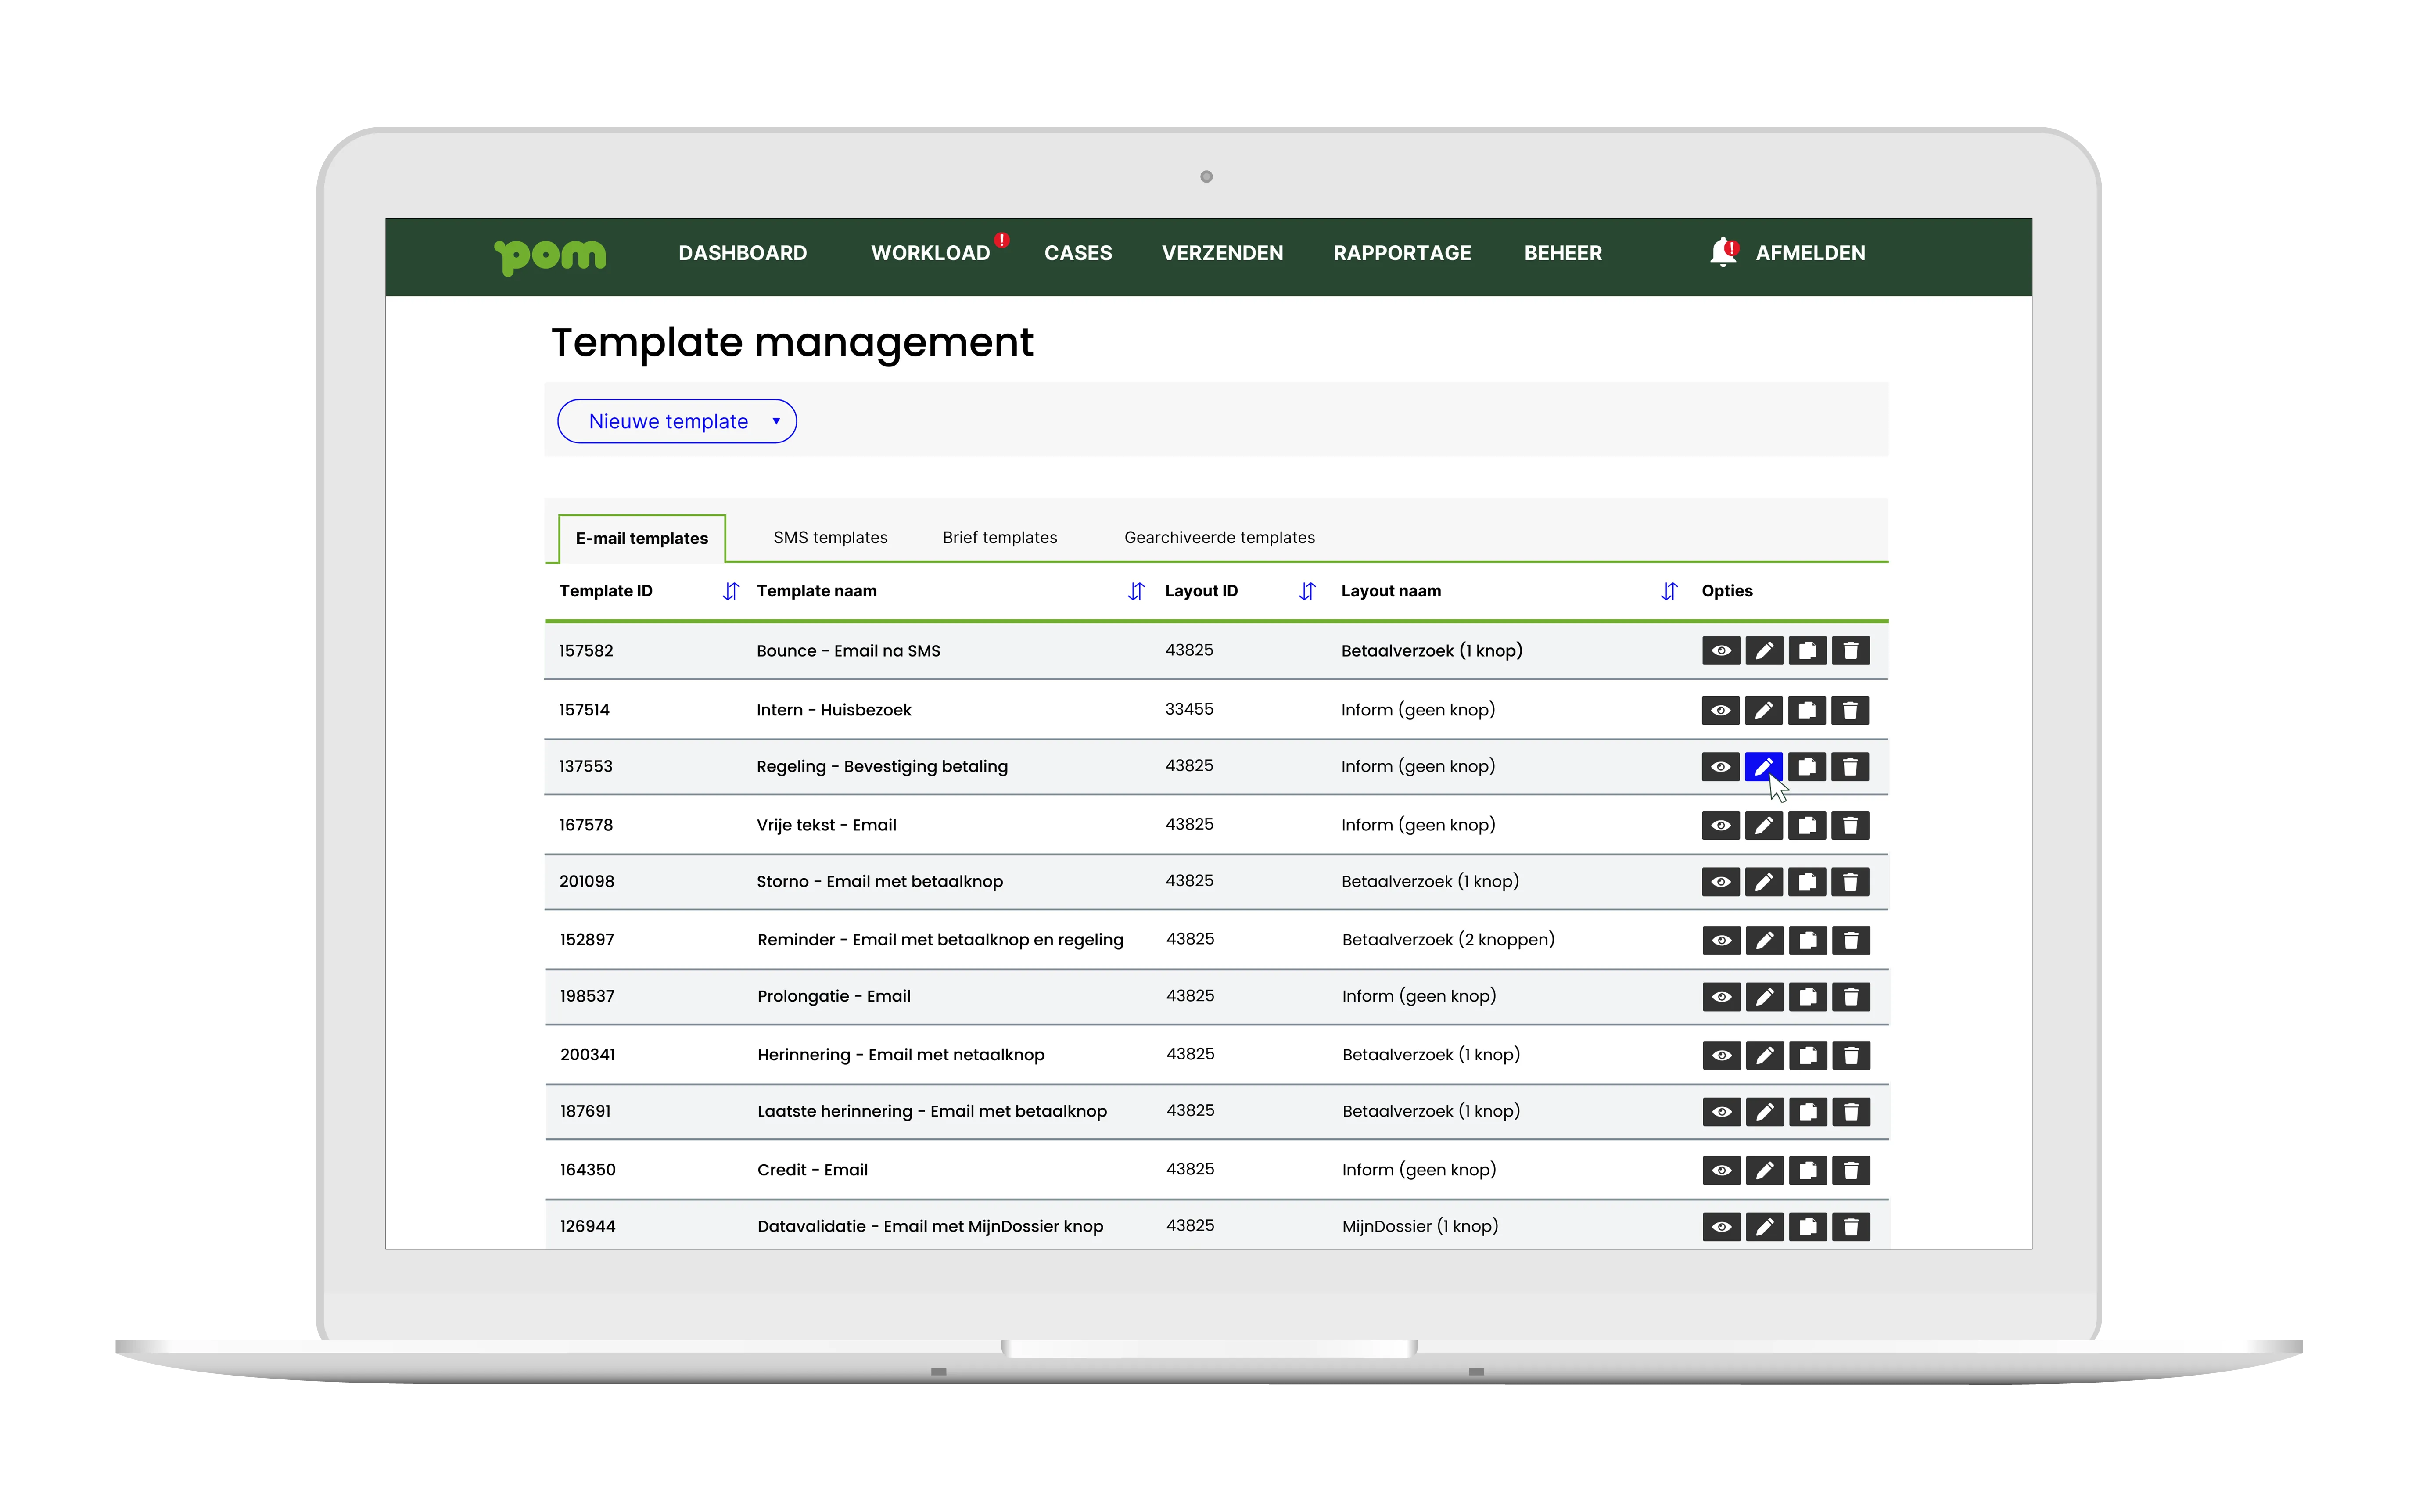Click Betaalverzoek (2 knoppen) layout name
The width and height of the screenshot is (2419, 1512).
point(1448,940)
